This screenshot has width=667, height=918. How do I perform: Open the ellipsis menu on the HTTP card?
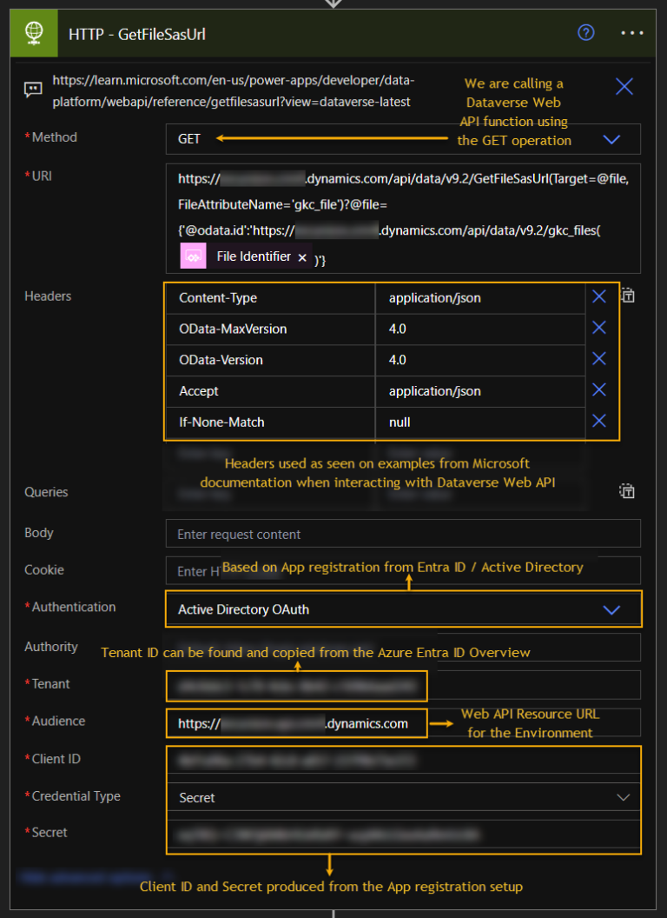coord(632,32)
